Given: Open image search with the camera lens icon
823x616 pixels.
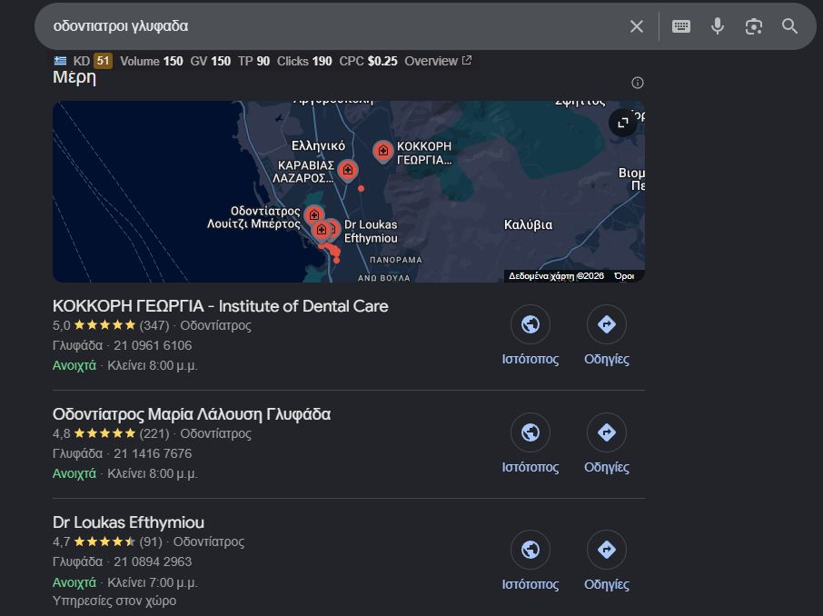Looking at the screenshot, I should pos(753,26).
